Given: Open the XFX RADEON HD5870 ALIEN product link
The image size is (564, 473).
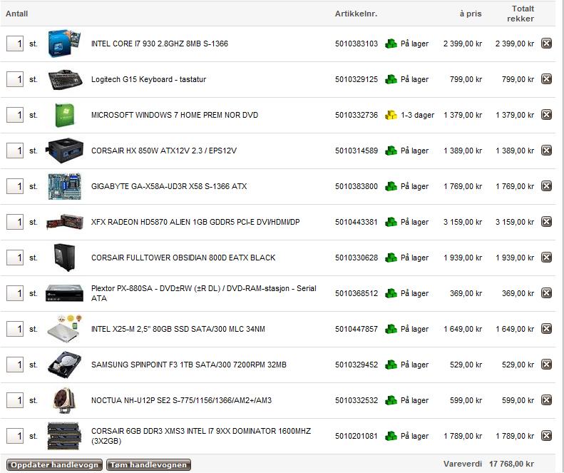Looking at the screenshot, I should pyautogui.click(x=195, y=222).
